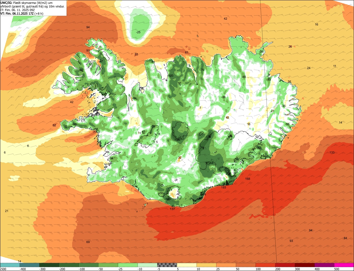Click the '83' value in southeast Iceland
This screenshot has width=354, height=271.
259,148
